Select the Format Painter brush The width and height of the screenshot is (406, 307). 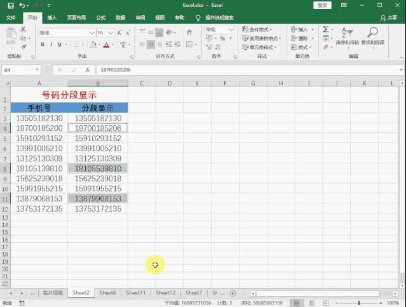pos(24,47)
